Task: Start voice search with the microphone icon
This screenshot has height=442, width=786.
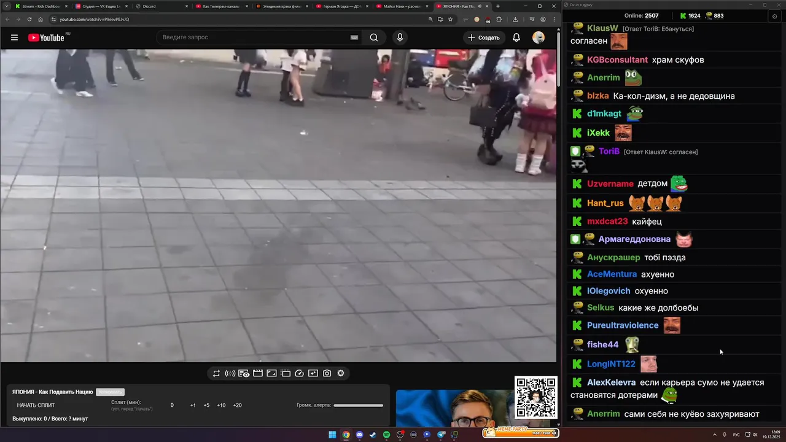Action: 400,37
